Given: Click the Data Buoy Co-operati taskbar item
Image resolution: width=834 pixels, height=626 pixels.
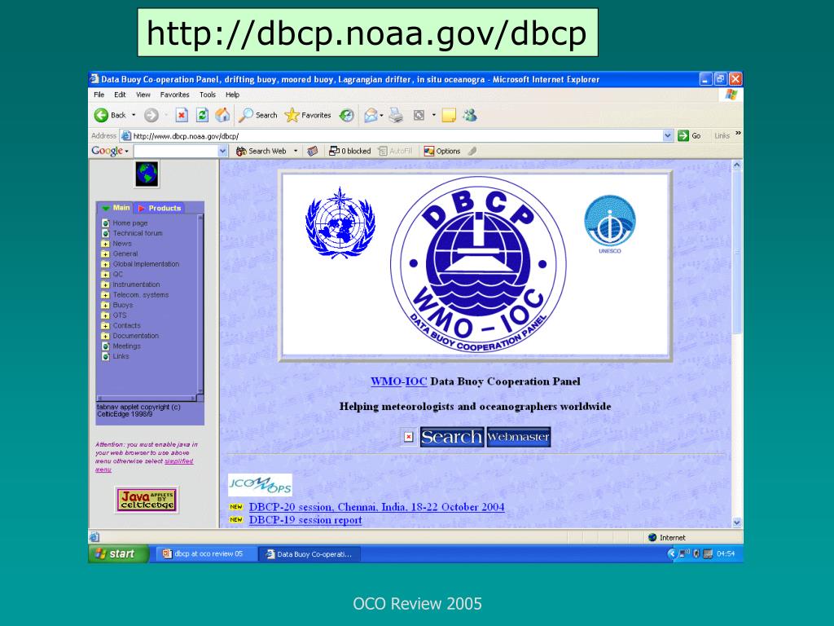Looking at the screenshot, I should click(x=310, y=554).
